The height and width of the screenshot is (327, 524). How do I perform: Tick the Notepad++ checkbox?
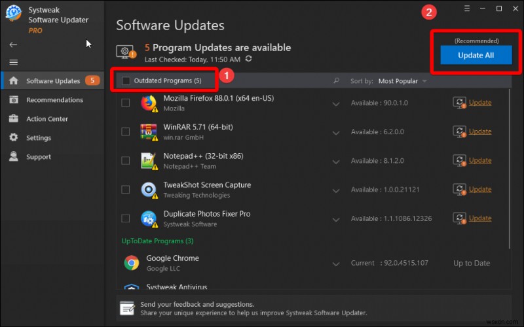tap(126, 160)
